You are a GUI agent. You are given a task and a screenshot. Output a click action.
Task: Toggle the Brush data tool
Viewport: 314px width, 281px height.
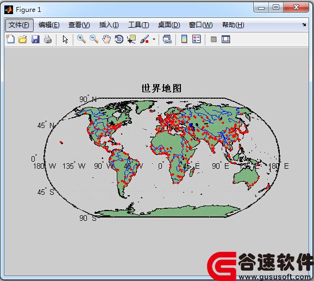click(145, 39)
